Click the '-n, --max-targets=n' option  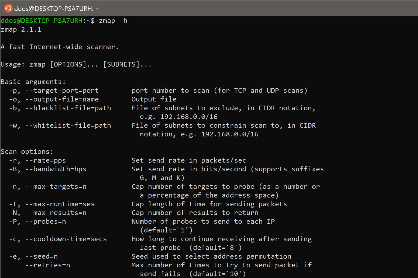(48, 187)
